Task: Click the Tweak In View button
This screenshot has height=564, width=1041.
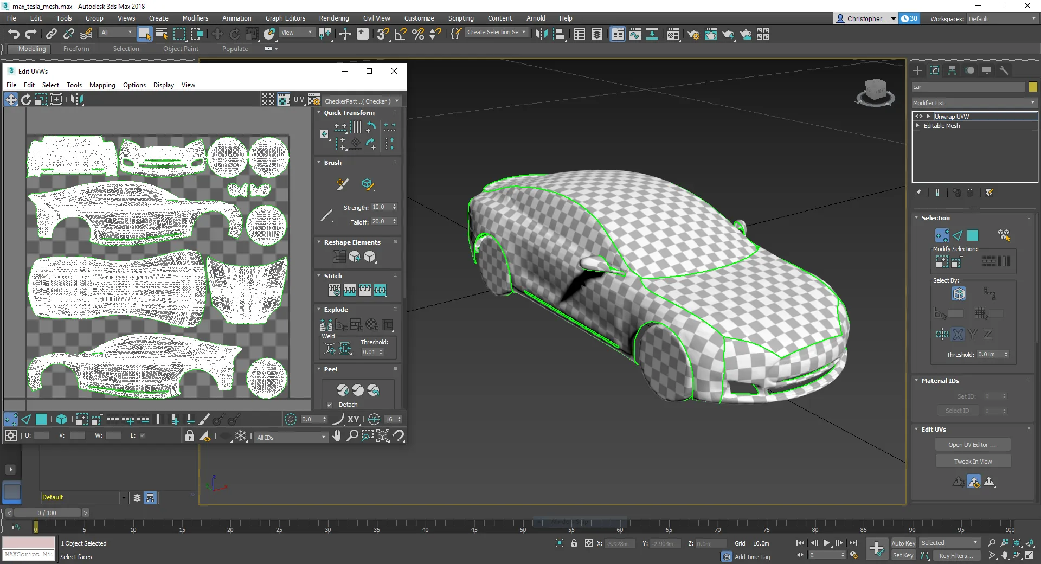Action: click(x=972, y=461)
